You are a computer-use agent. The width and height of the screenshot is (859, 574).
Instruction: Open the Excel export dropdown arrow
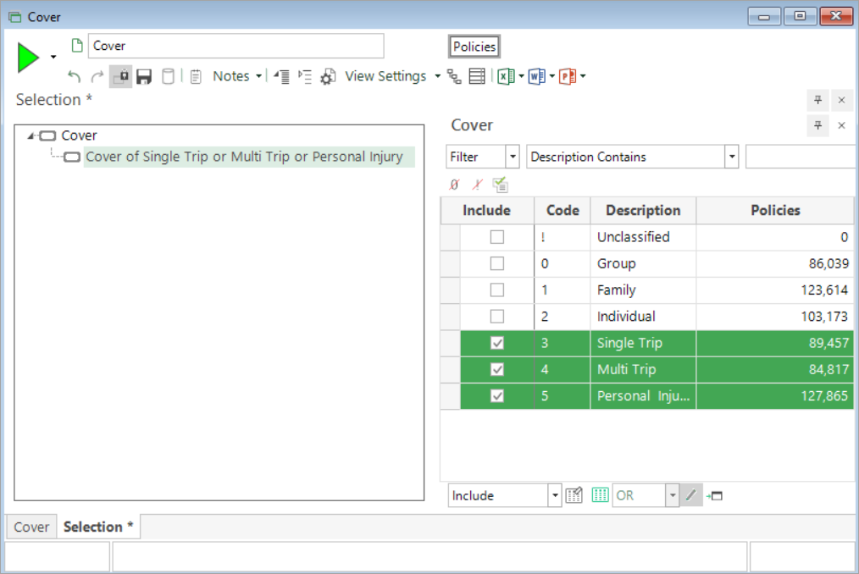coord(521,76)
